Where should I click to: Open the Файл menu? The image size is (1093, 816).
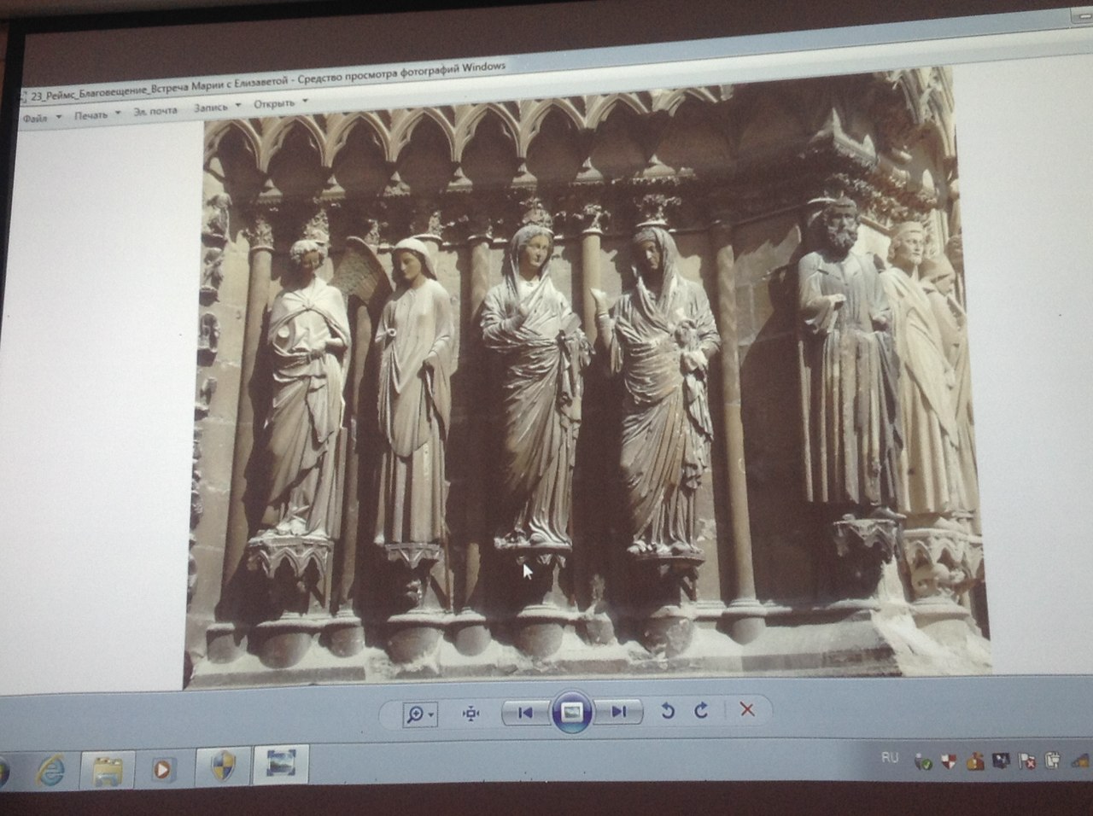pyautogui.click(x=35, y=119)
